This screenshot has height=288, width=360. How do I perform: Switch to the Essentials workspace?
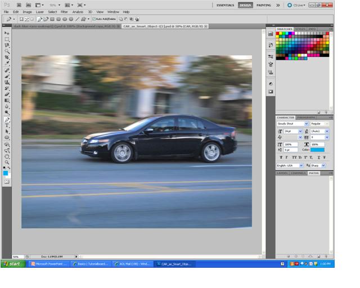click(225, 5)
